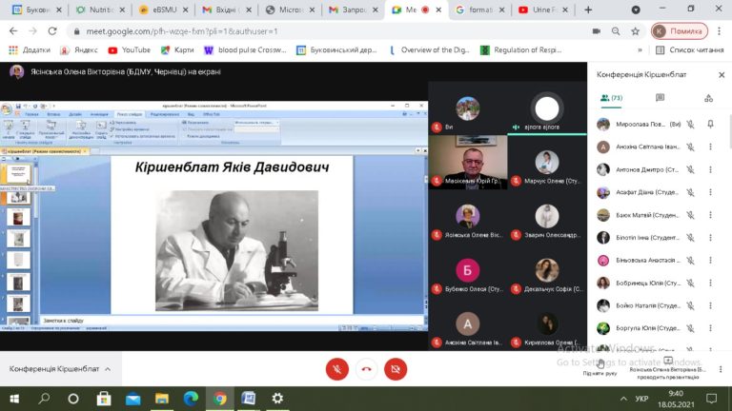
Task: Toggle mic icon beside Антонов Дмитро
Action: click(690, 169)
